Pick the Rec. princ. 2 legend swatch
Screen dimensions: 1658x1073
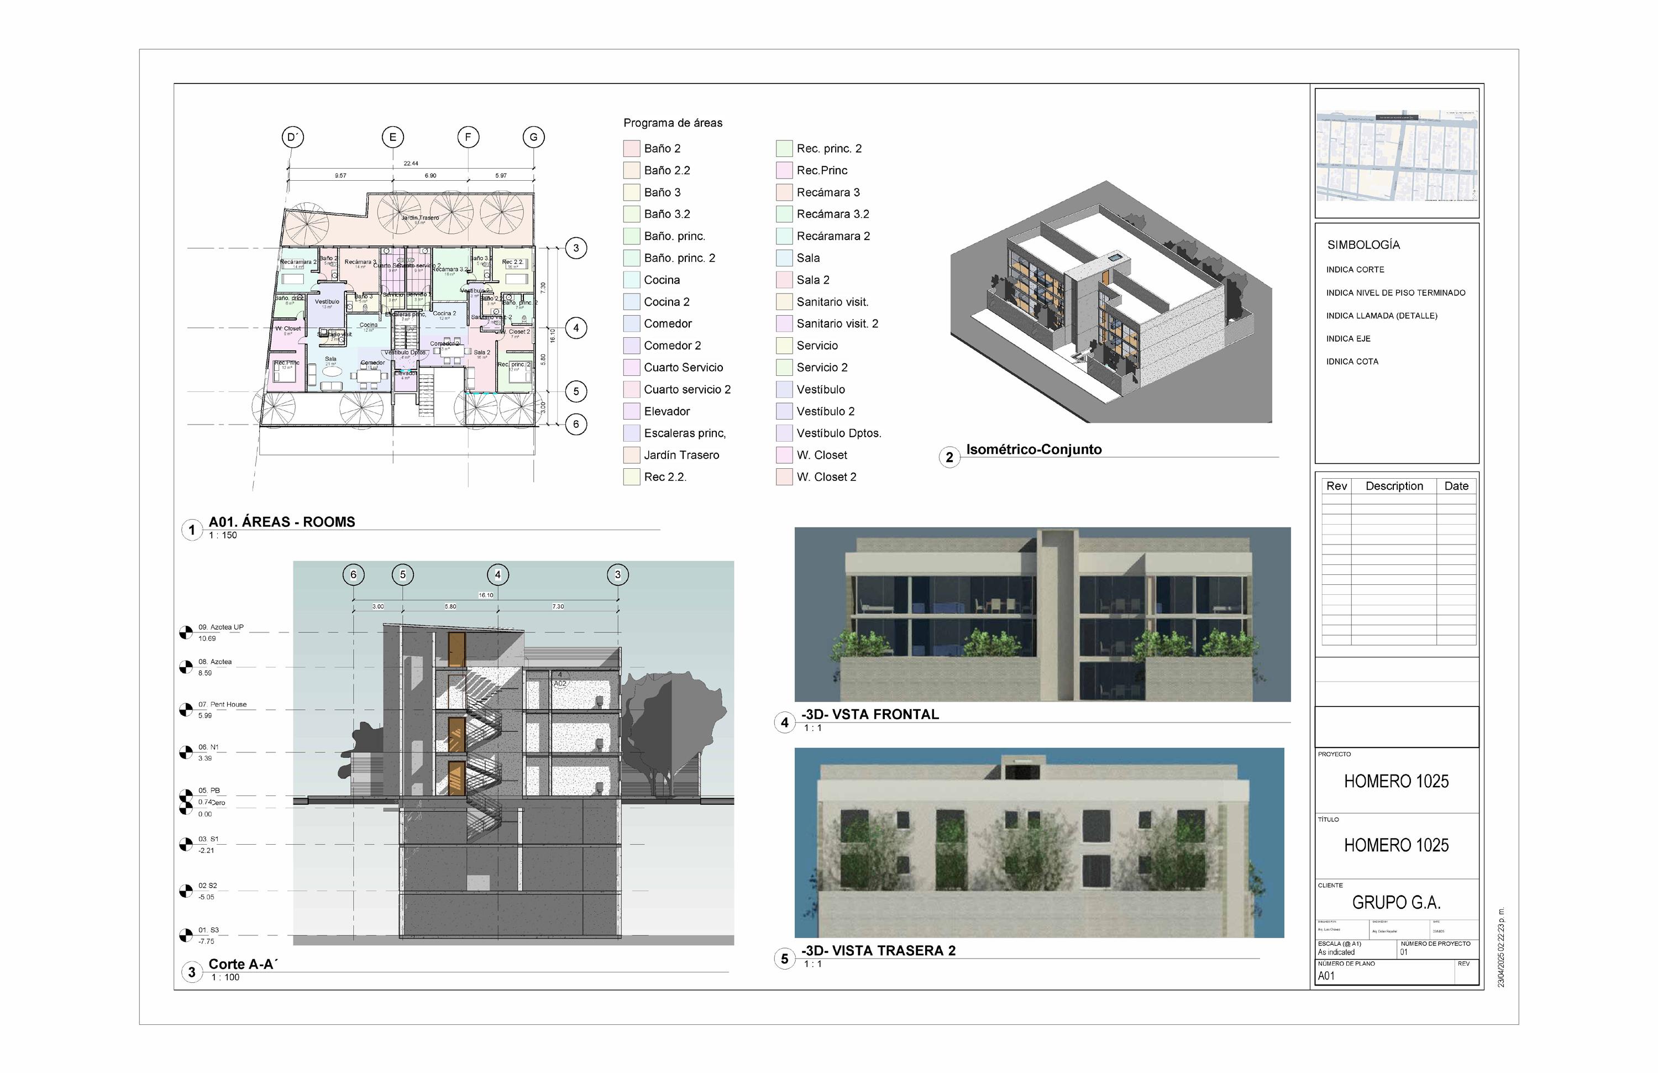pos(784,148)
